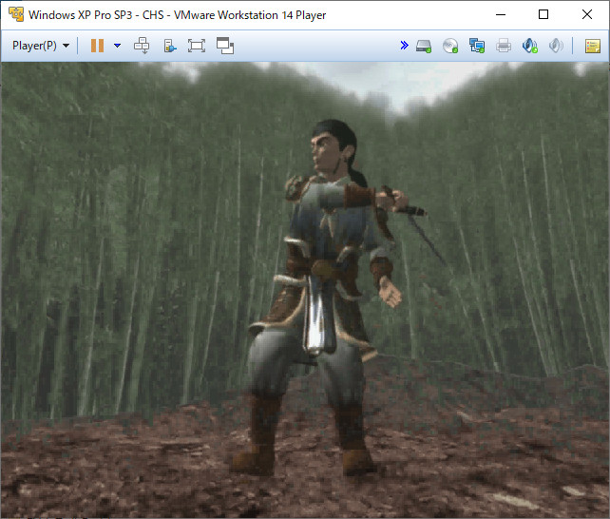Click the removable devices install icon
This screenshot has width=610, height=519.
170,46
